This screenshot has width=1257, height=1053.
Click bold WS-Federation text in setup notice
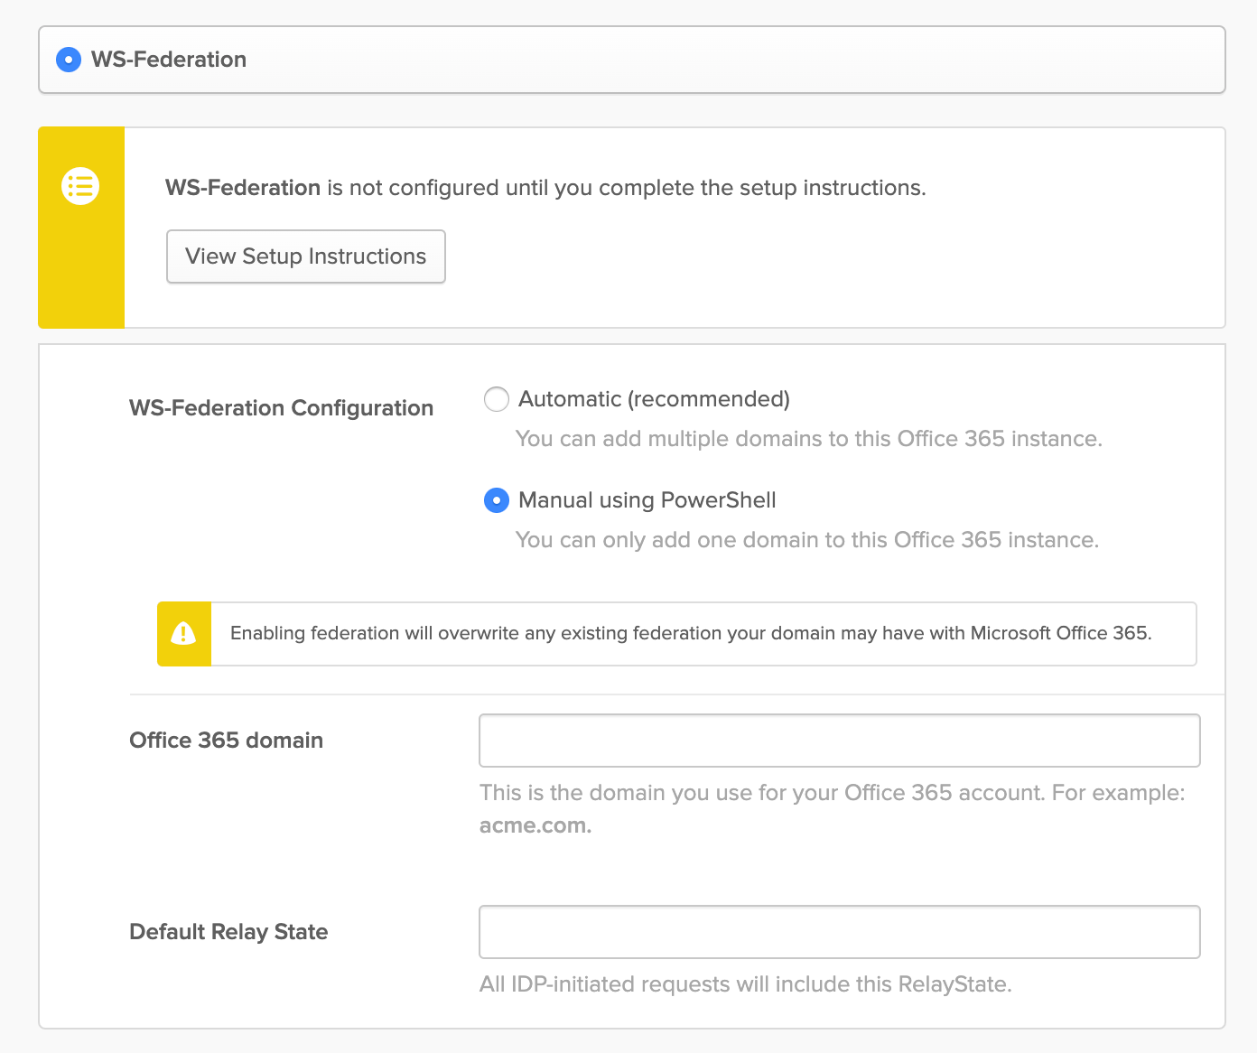pyautogui.click(x=243, y=188)
